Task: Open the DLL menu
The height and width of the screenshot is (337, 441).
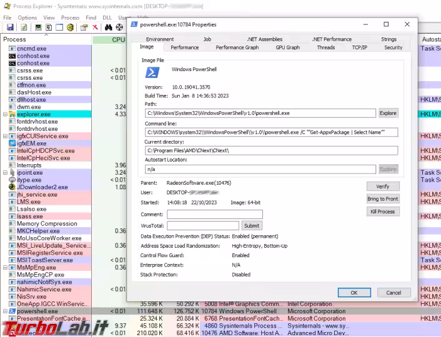Action: click(107, 17)
